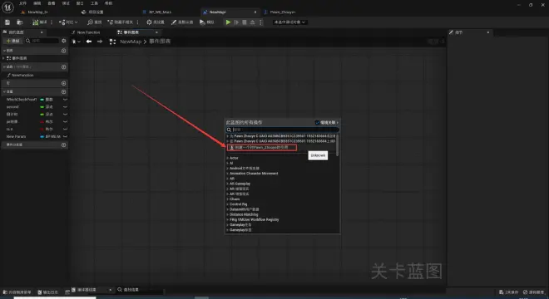Viewport: 549px width, 299px height.
Task: Click the Add button in My Blueprint
Action: click(13, 41)
